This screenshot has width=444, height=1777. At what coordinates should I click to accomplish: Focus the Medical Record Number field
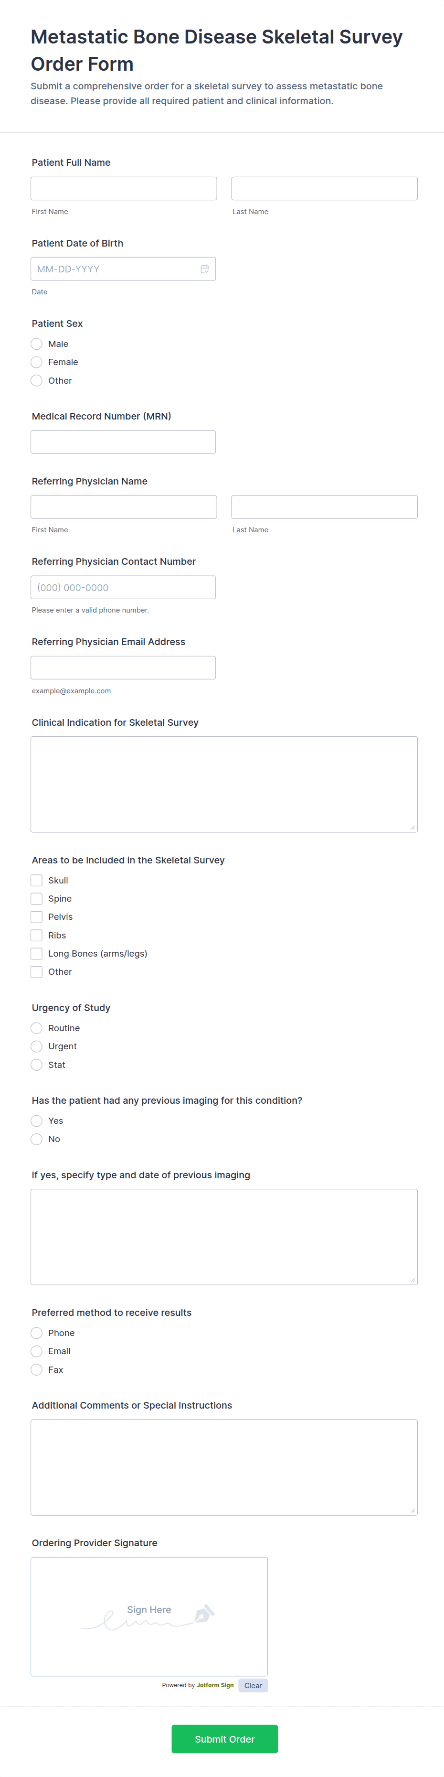[x=123, y=442]
